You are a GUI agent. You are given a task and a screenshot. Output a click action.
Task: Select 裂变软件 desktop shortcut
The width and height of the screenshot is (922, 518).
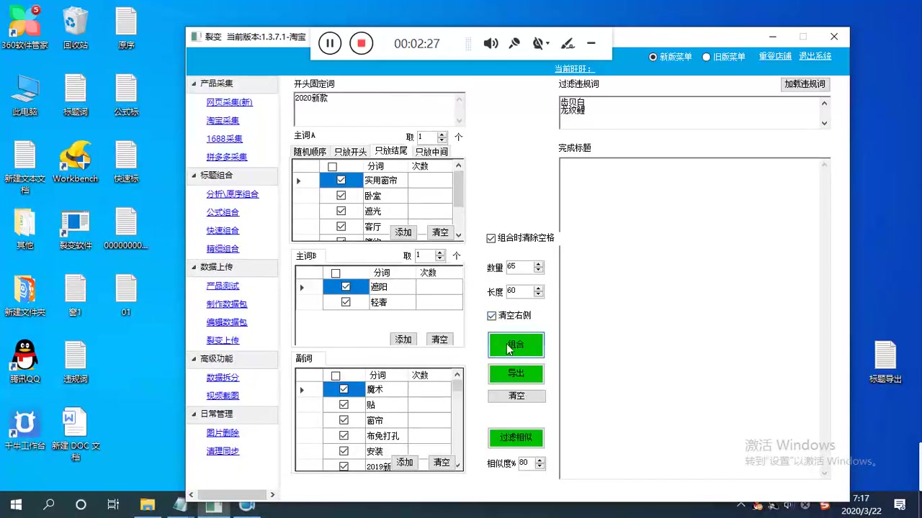click(x=76, y=229)
